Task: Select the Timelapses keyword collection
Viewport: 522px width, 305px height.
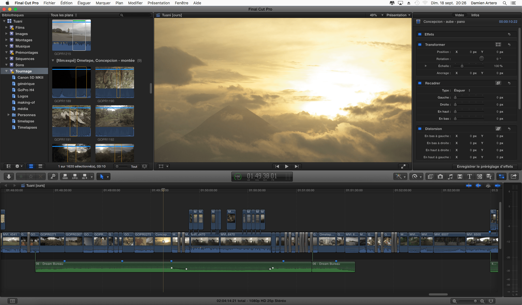Action: coord(27,127)
